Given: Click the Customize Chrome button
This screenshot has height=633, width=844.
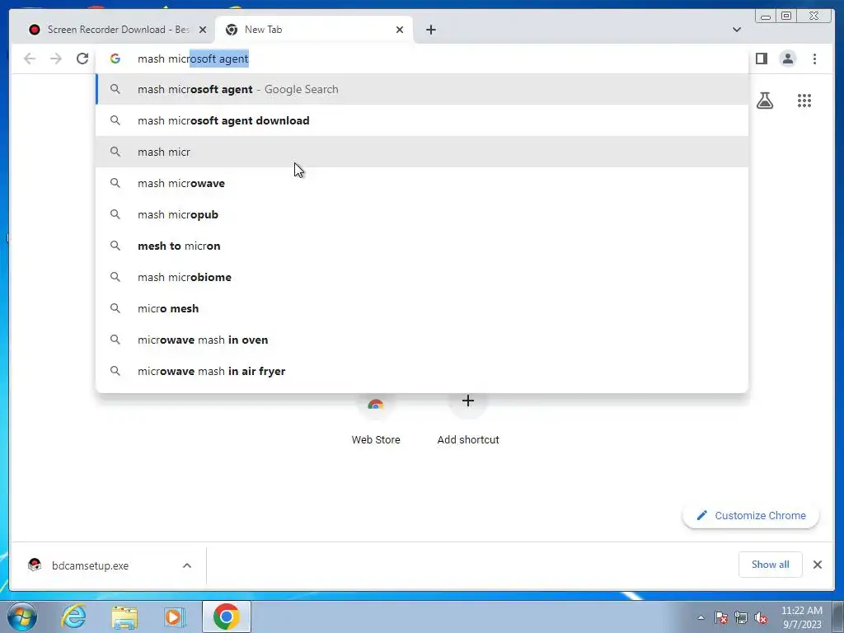Looking at the screenshot, I should pyautogui.click(x=751, y=516).
